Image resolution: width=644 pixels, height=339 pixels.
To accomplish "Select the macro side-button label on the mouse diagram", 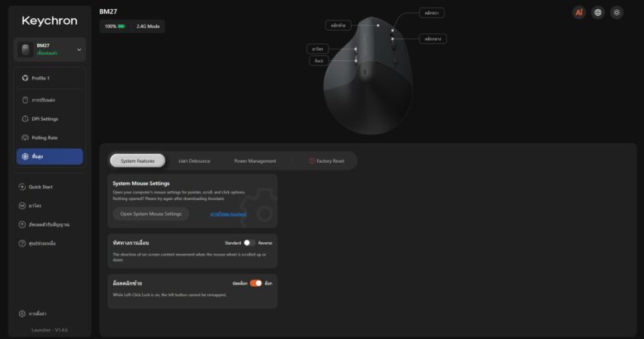I will (x=318, y=49).
